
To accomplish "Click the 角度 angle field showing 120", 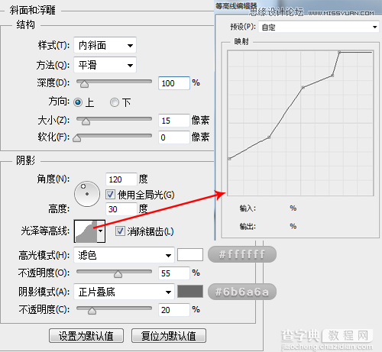I will (x=121, y=179).
